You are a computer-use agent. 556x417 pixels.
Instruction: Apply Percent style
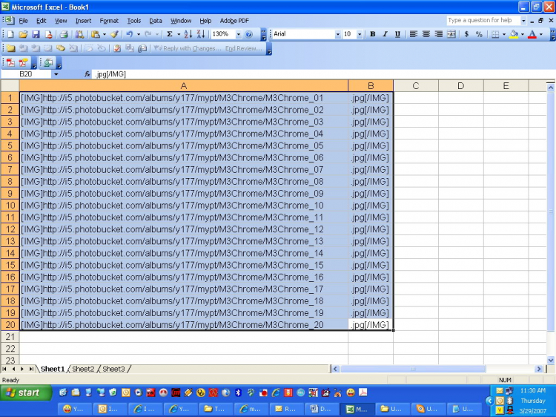[479, 34]
